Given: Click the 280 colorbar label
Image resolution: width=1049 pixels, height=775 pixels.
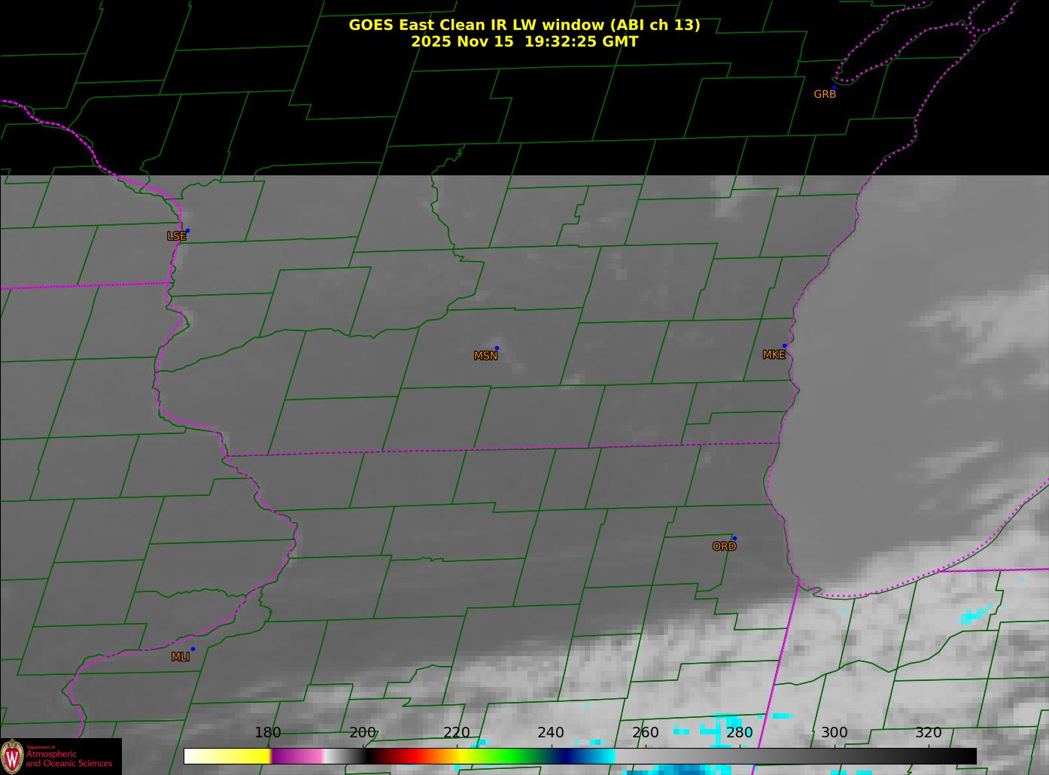Looking at the screenshot, I should tap(740, 733).
